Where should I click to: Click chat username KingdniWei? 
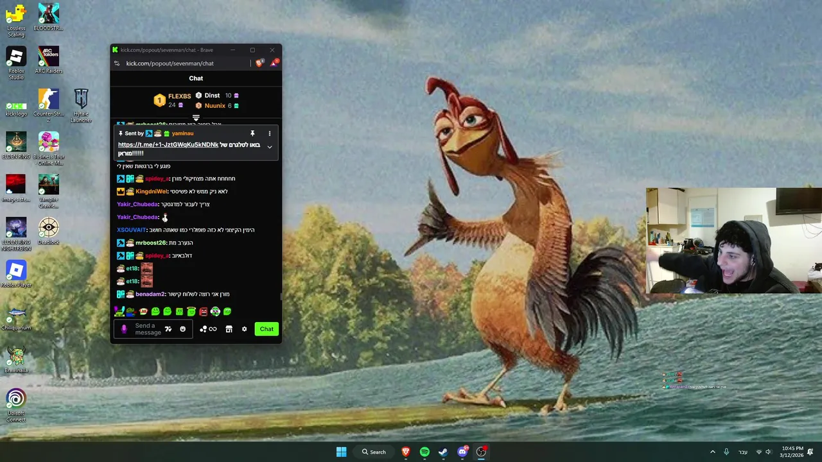click(151, 191)
